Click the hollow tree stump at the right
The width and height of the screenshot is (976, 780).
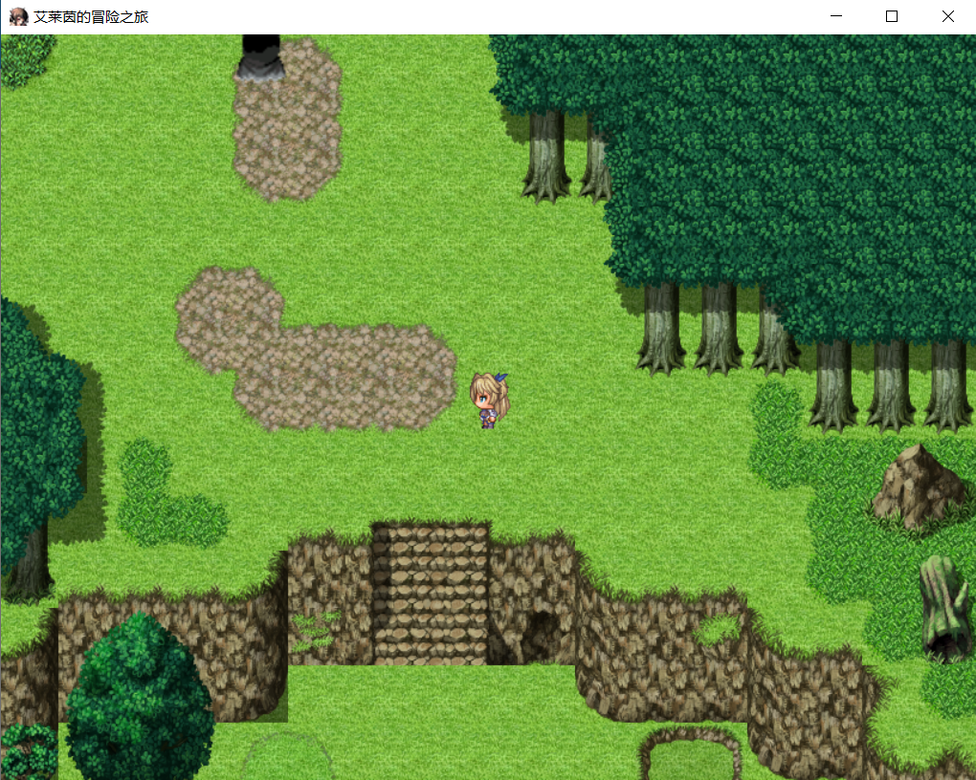click(945, 608)
